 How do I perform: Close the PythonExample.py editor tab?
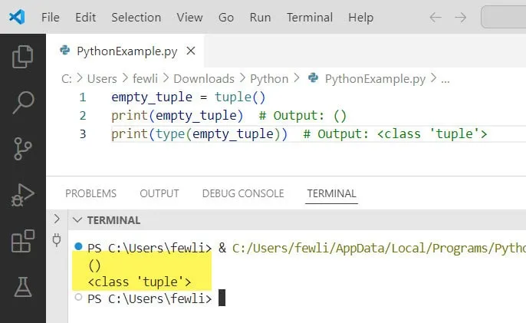191,51
